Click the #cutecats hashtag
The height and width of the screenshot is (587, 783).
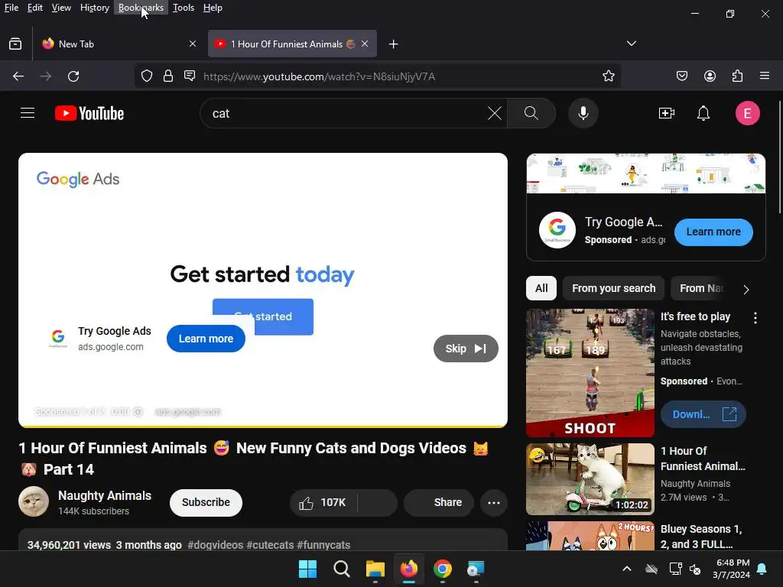(x=270, y=545)
